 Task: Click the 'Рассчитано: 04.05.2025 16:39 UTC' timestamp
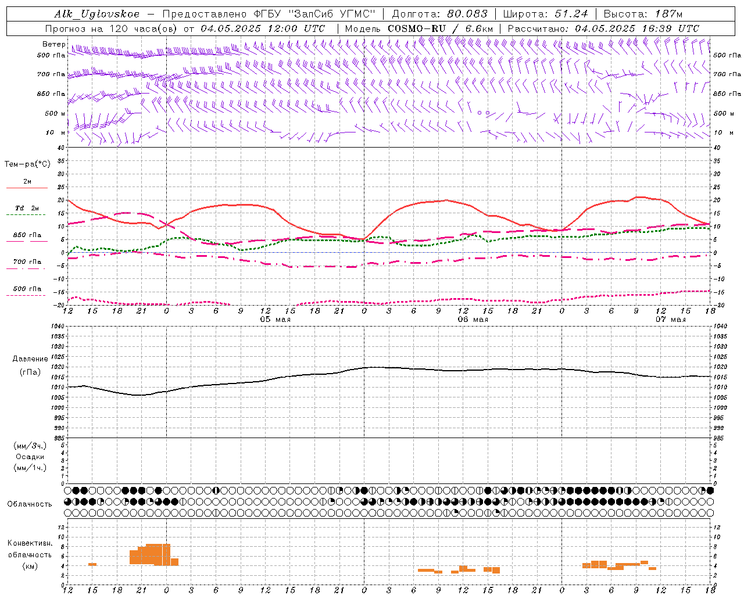click(603, 28)
